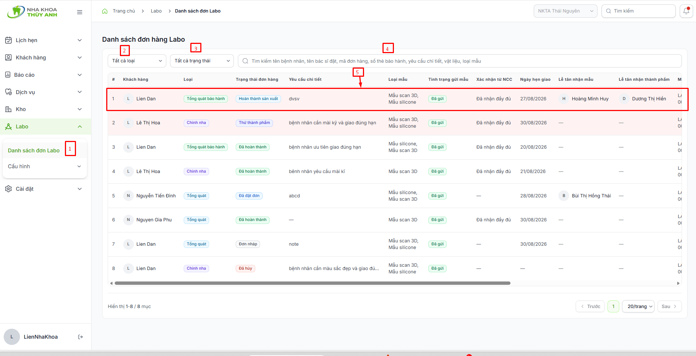
Task: Click the Cài đặt gear icon
Action: pyautogui.click(x=8, y=189)
